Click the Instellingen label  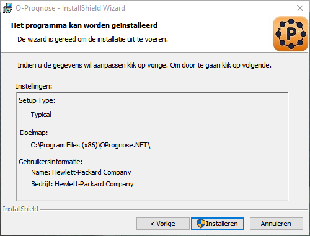click(34, 86)
